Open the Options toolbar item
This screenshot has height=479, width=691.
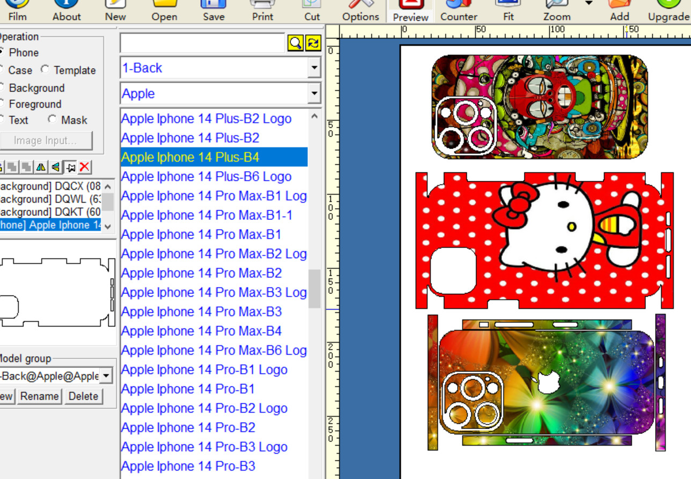click(361, 11)
